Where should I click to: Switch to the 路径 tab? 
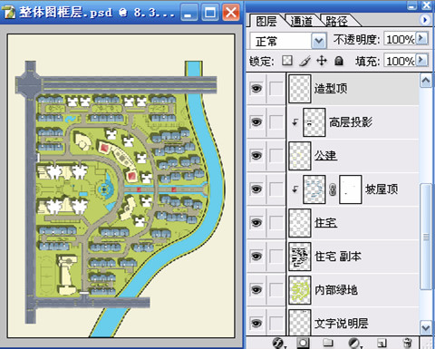coord(336,21)
